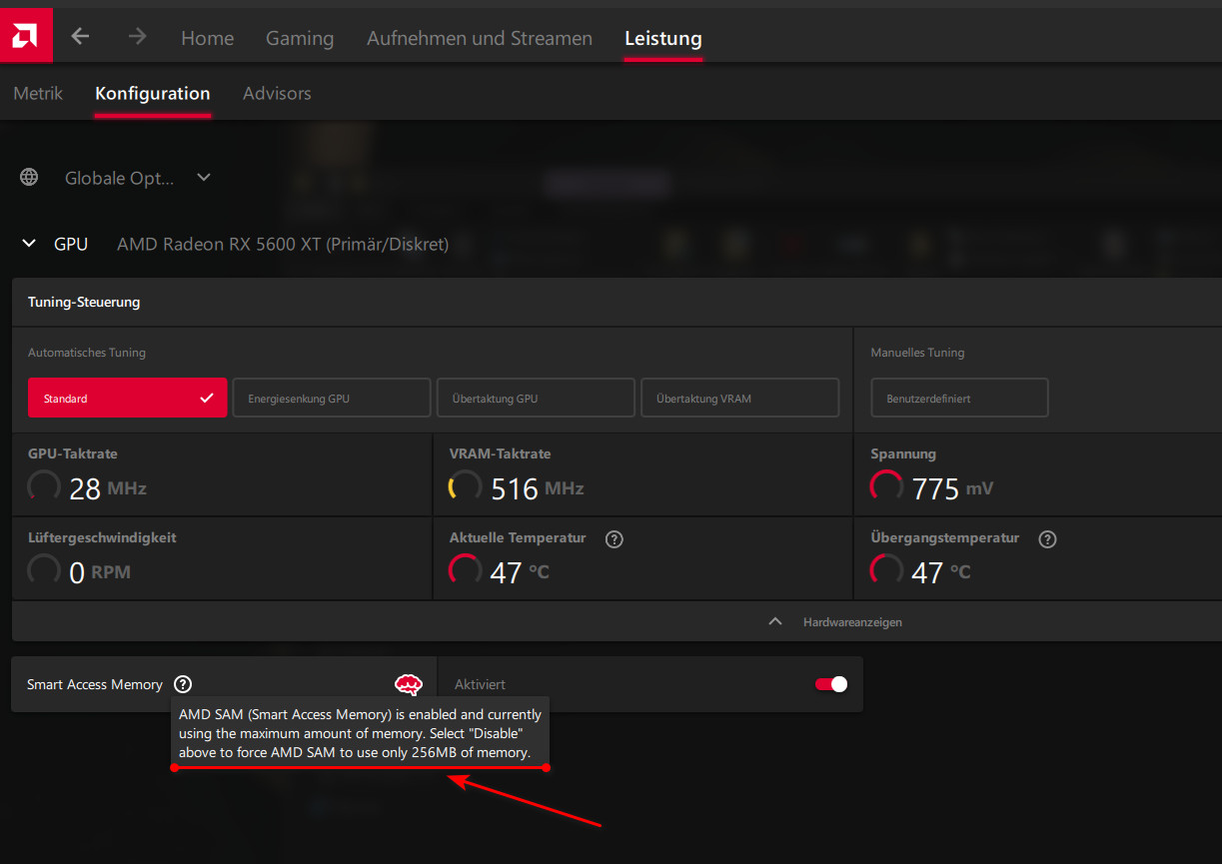1222x864 pixels.
Task: Click the globe icon beside Globale Opt...
Action: tap(29, 177)
